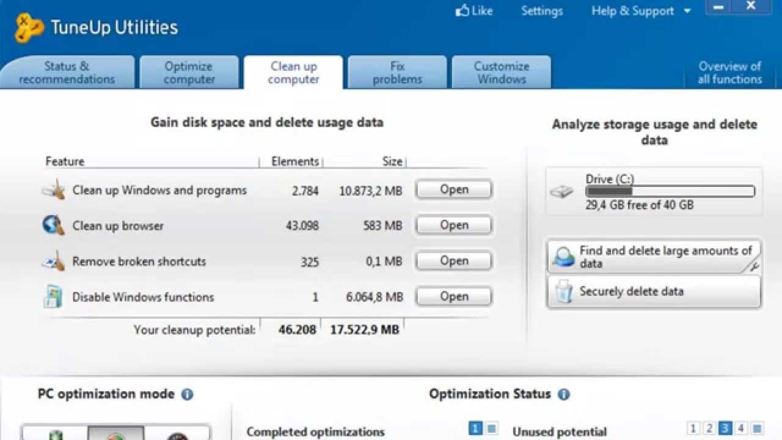Click the Drive (C:) hard disk icon

coord(561,192)
